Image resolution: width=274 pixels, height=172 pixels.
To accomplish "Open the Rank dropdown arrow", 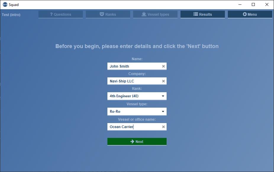I will point(163,96).
